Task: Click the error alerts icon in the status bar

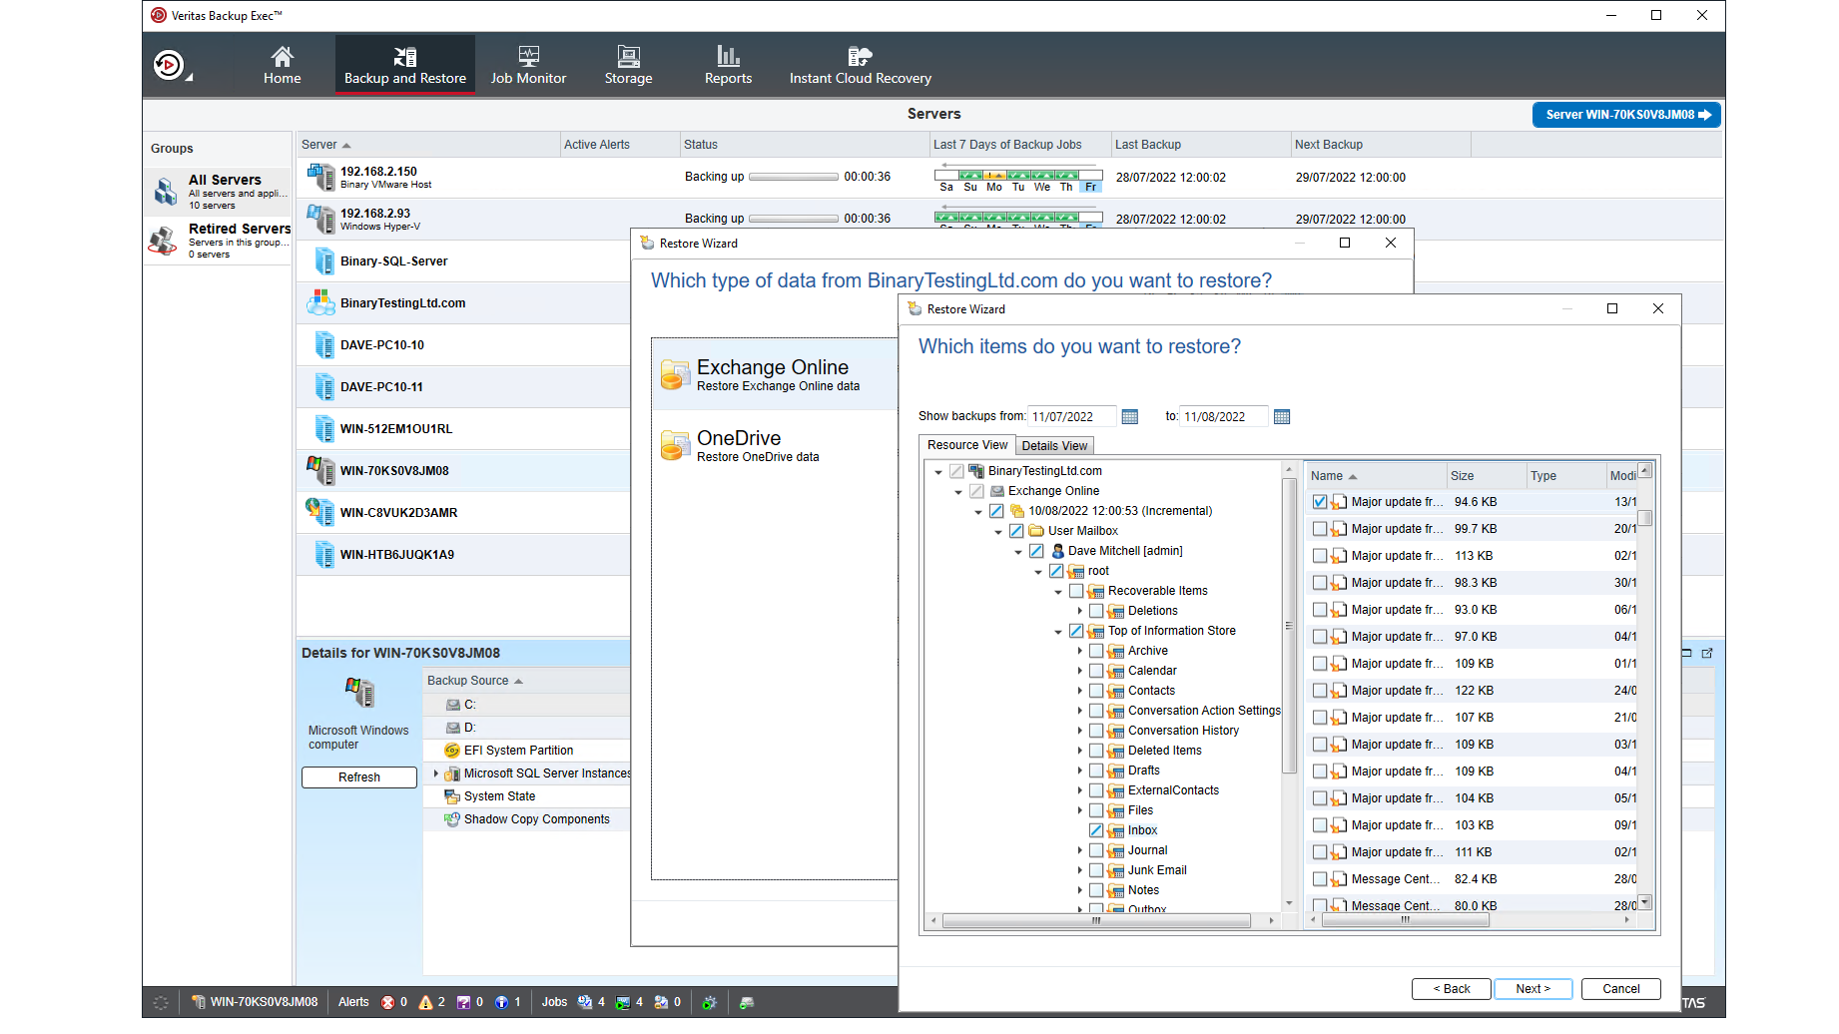Action: (x=388, y=1002)
